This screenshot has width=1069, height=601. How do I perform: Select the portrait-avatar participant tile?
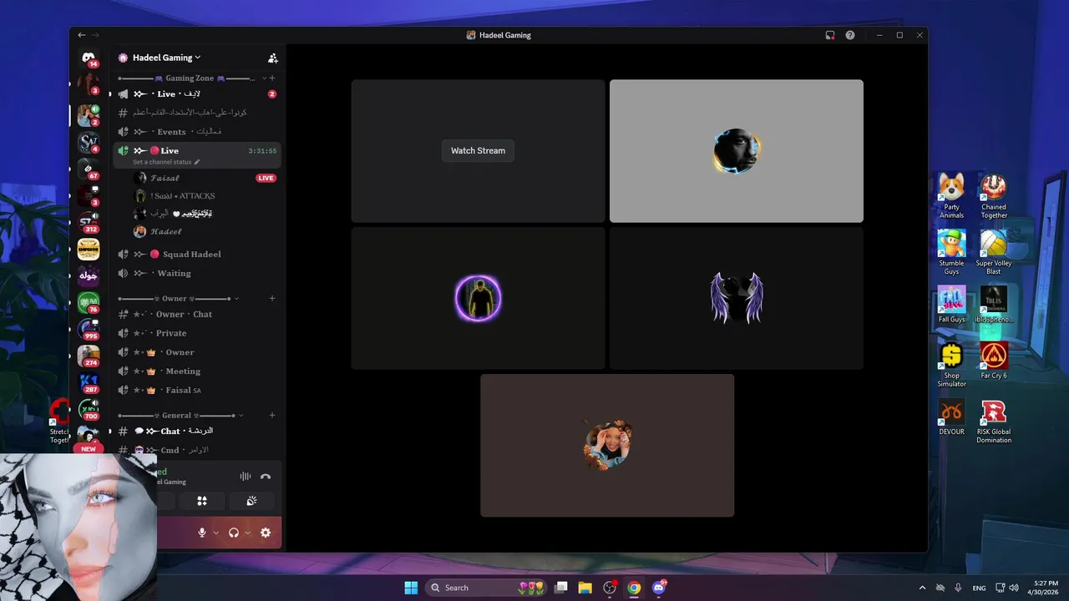pyautogui.click(x=737, y=151)
